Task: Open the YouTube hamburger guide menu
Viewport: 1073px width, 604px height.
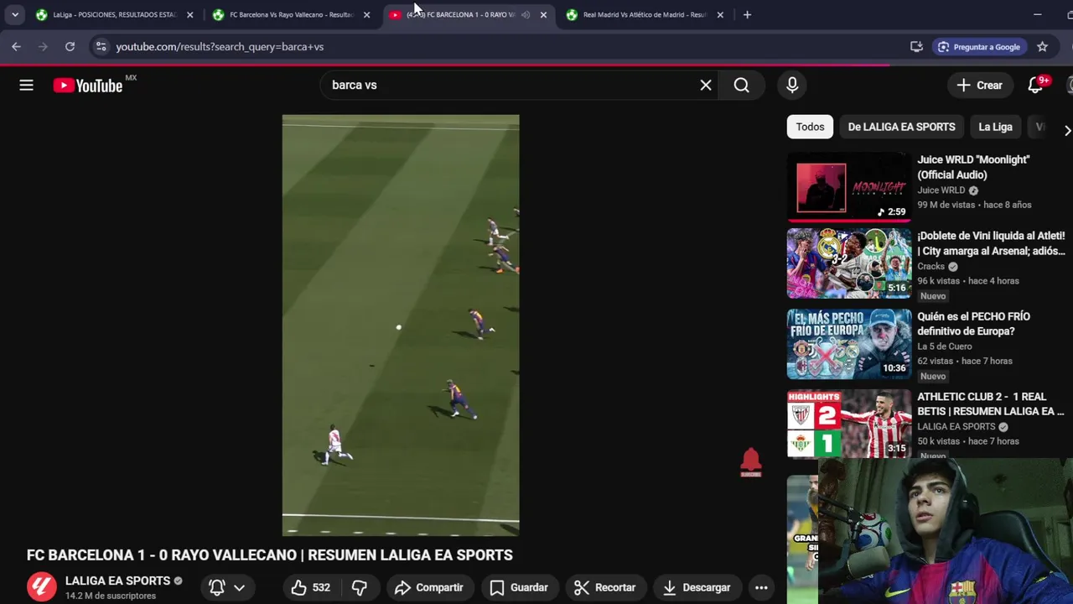Action: pyautogui.click(x=26, y=85)
